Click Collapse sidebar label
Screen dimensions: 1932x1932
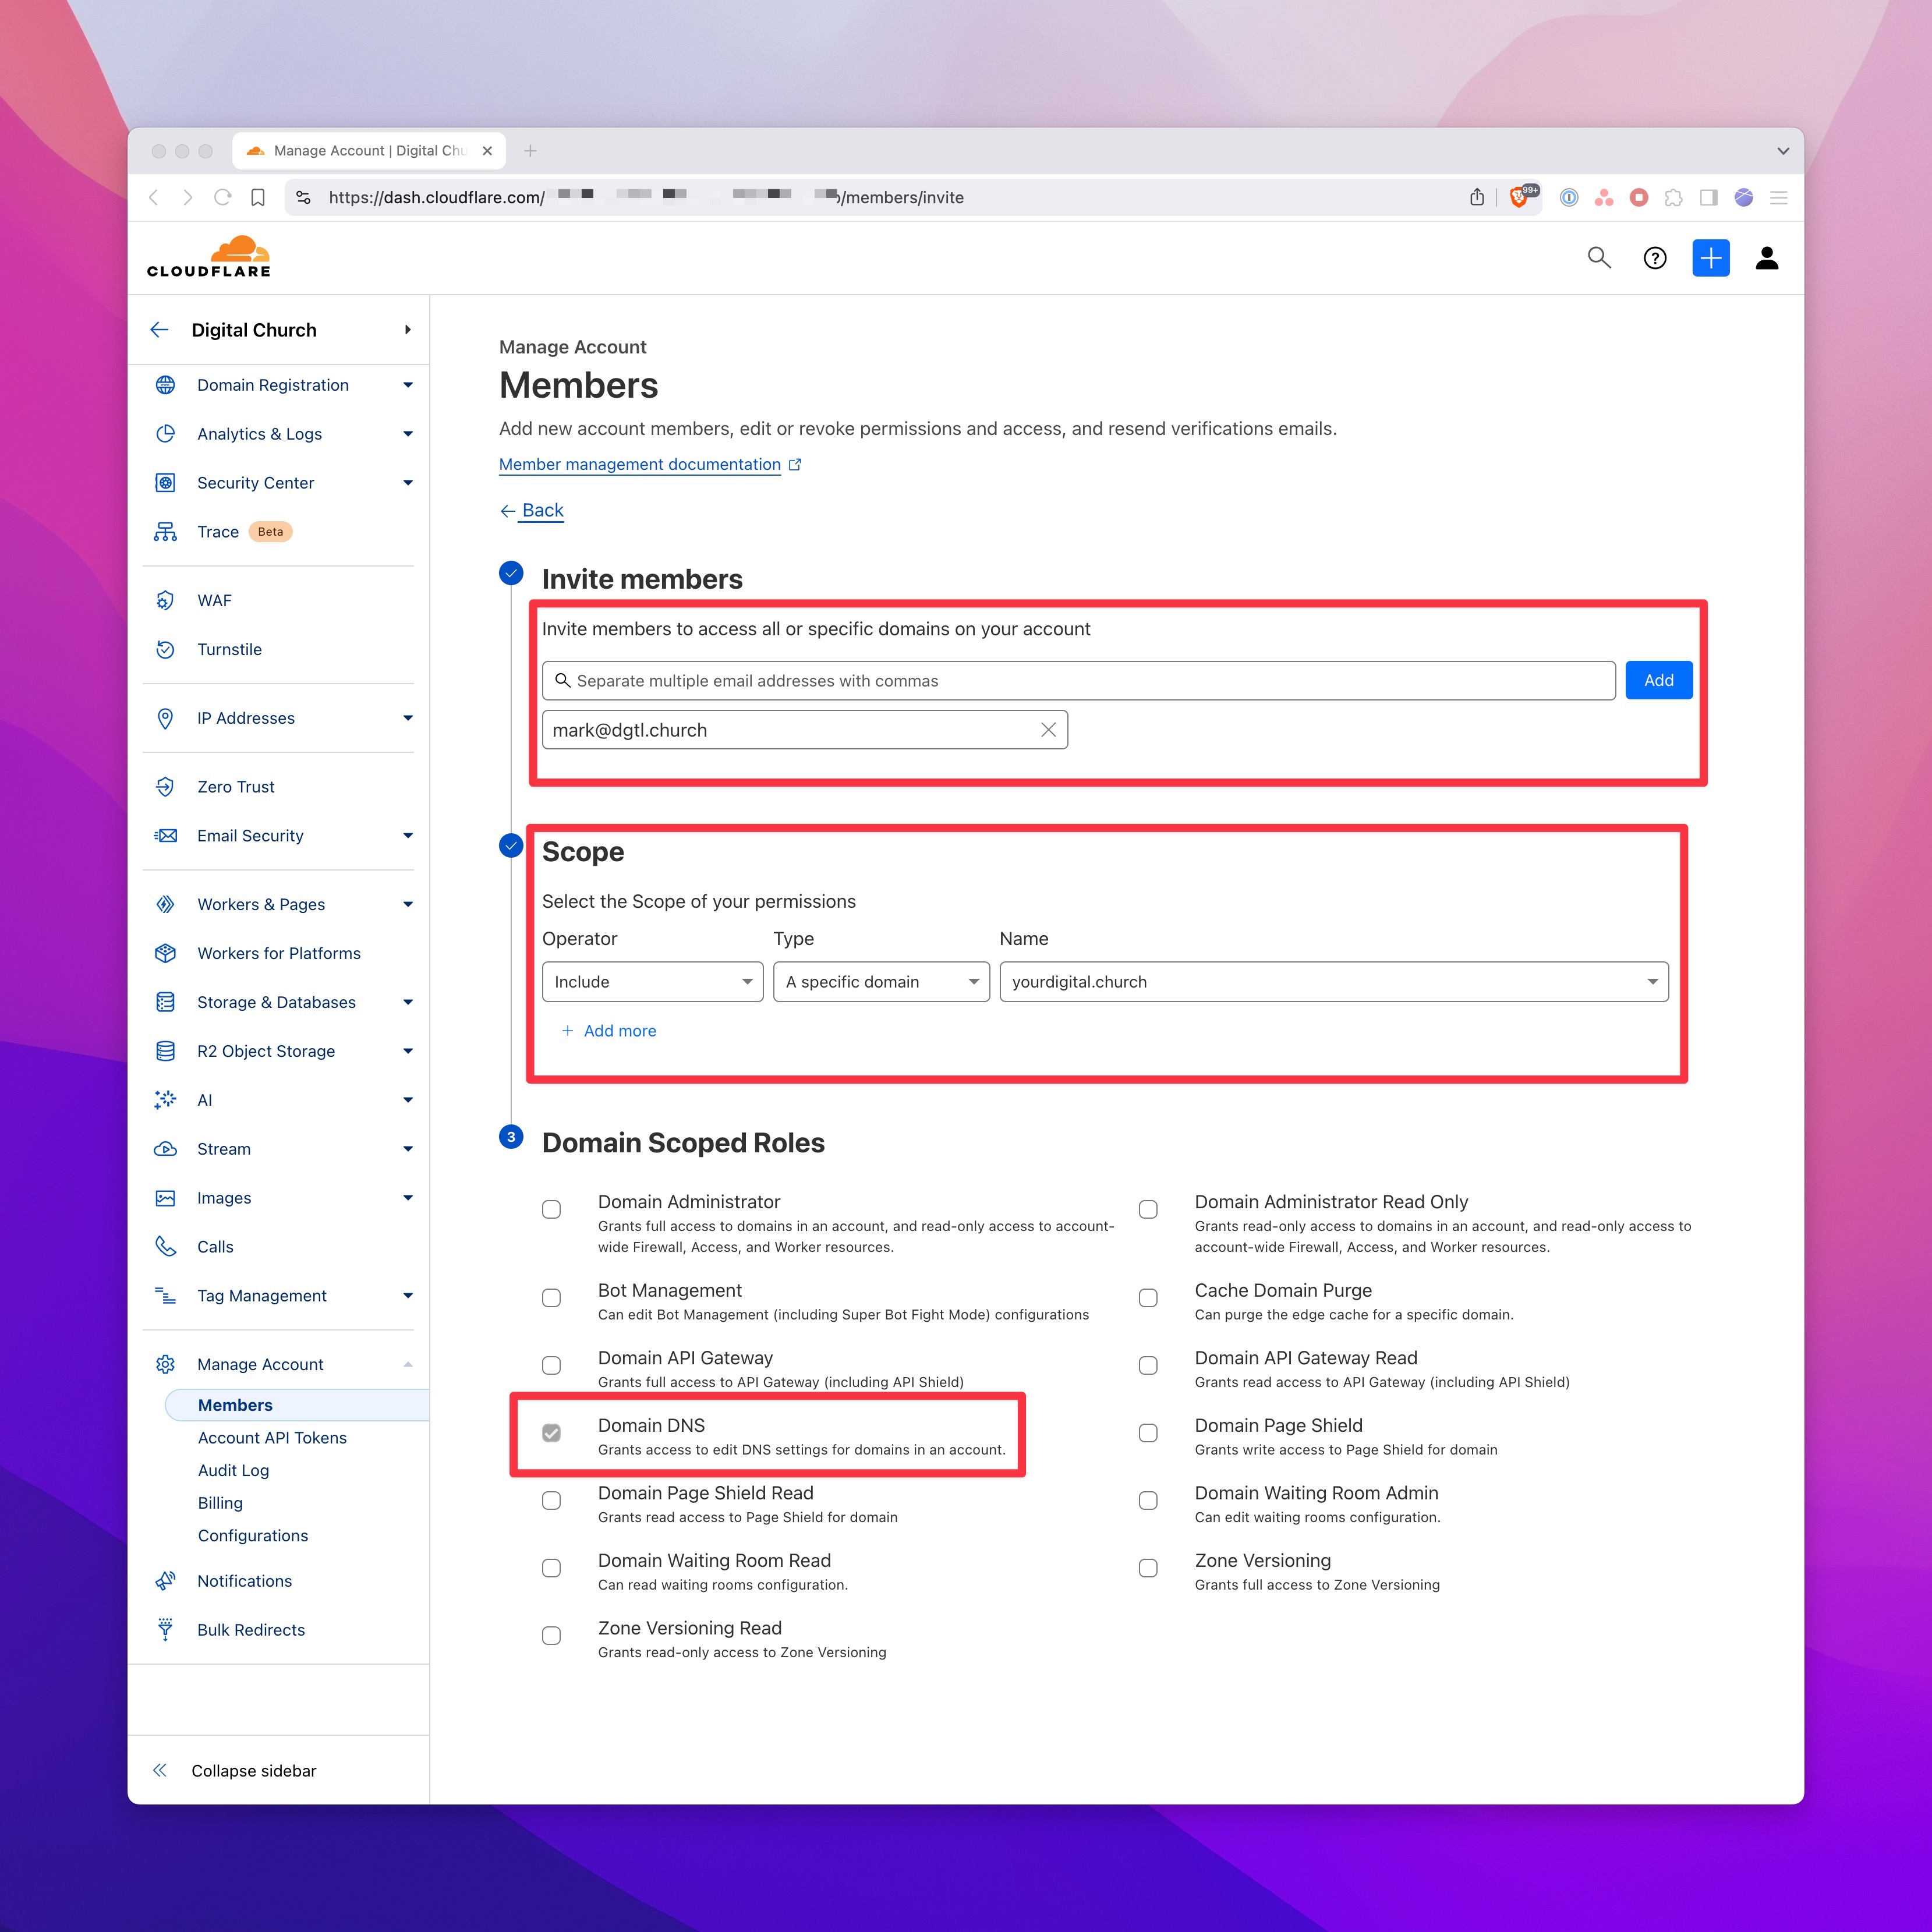tap(254, 1770)
